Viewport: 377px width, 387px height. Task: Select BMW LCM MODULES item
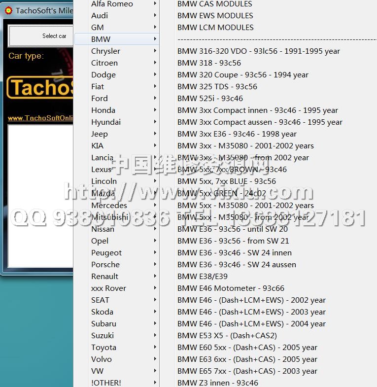pos(215,28)
